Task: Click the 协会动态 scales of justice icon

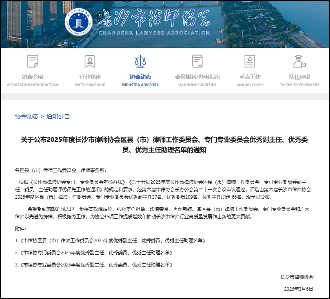Action: tap(141, 61)
